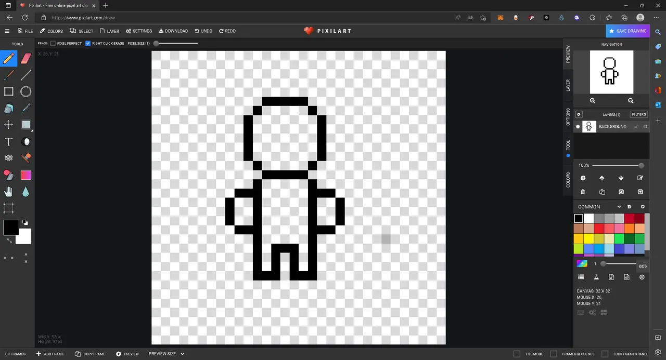Toggle Background layer visibility dot

578,127
